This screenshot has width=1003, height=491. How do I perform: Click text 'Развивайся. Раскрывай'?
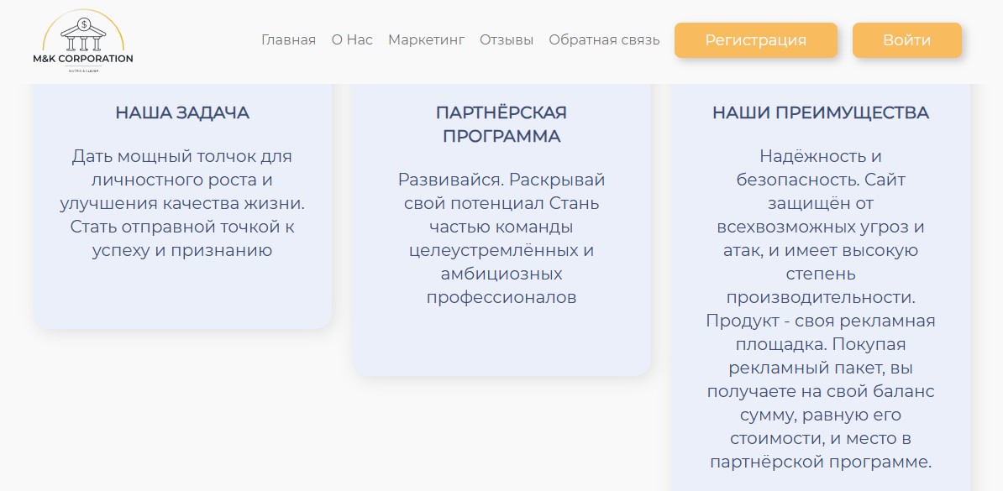[x=501, y=180]
